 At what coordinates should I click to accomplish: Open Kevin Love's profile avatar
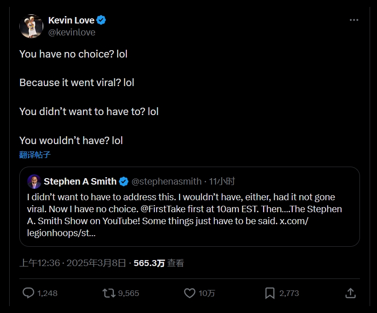point(31,26)
